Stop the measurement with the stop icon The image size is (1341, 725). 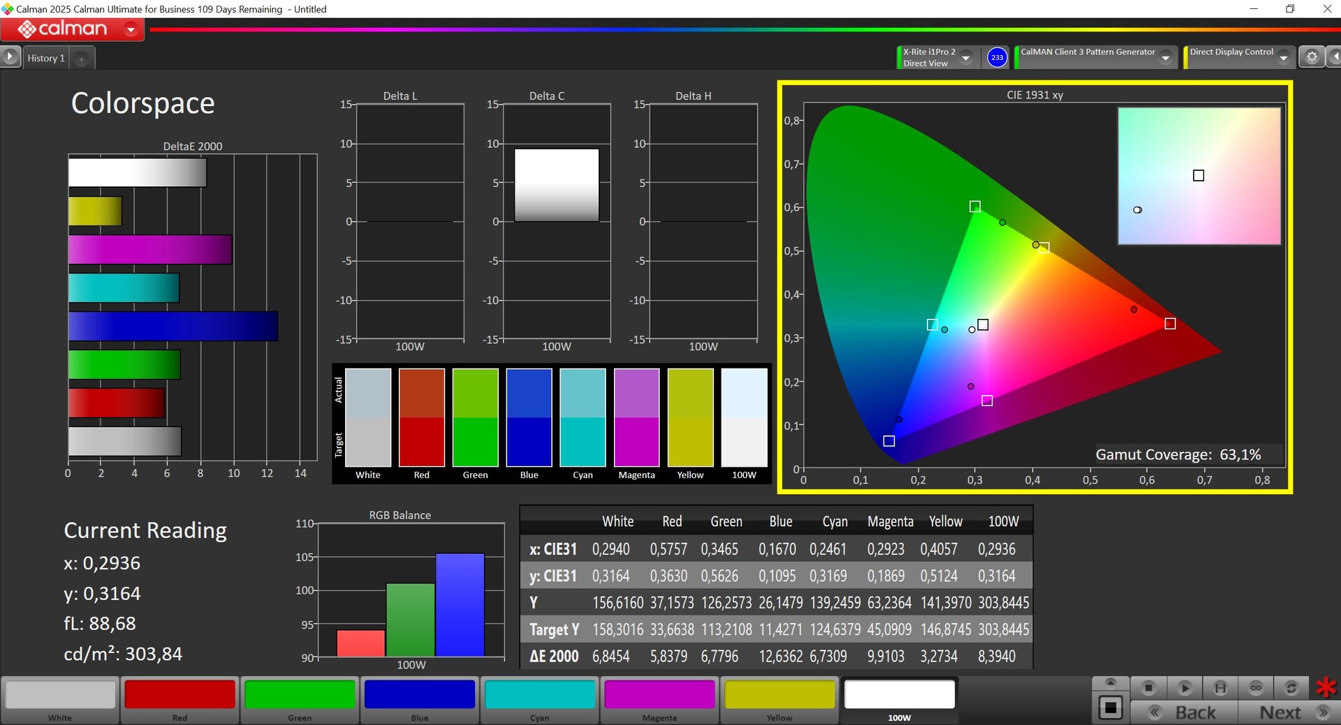click(1148, 688)
